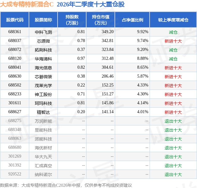Click the 持仓市值(万元) column header
197x188 pixels.
coord(101,20)
